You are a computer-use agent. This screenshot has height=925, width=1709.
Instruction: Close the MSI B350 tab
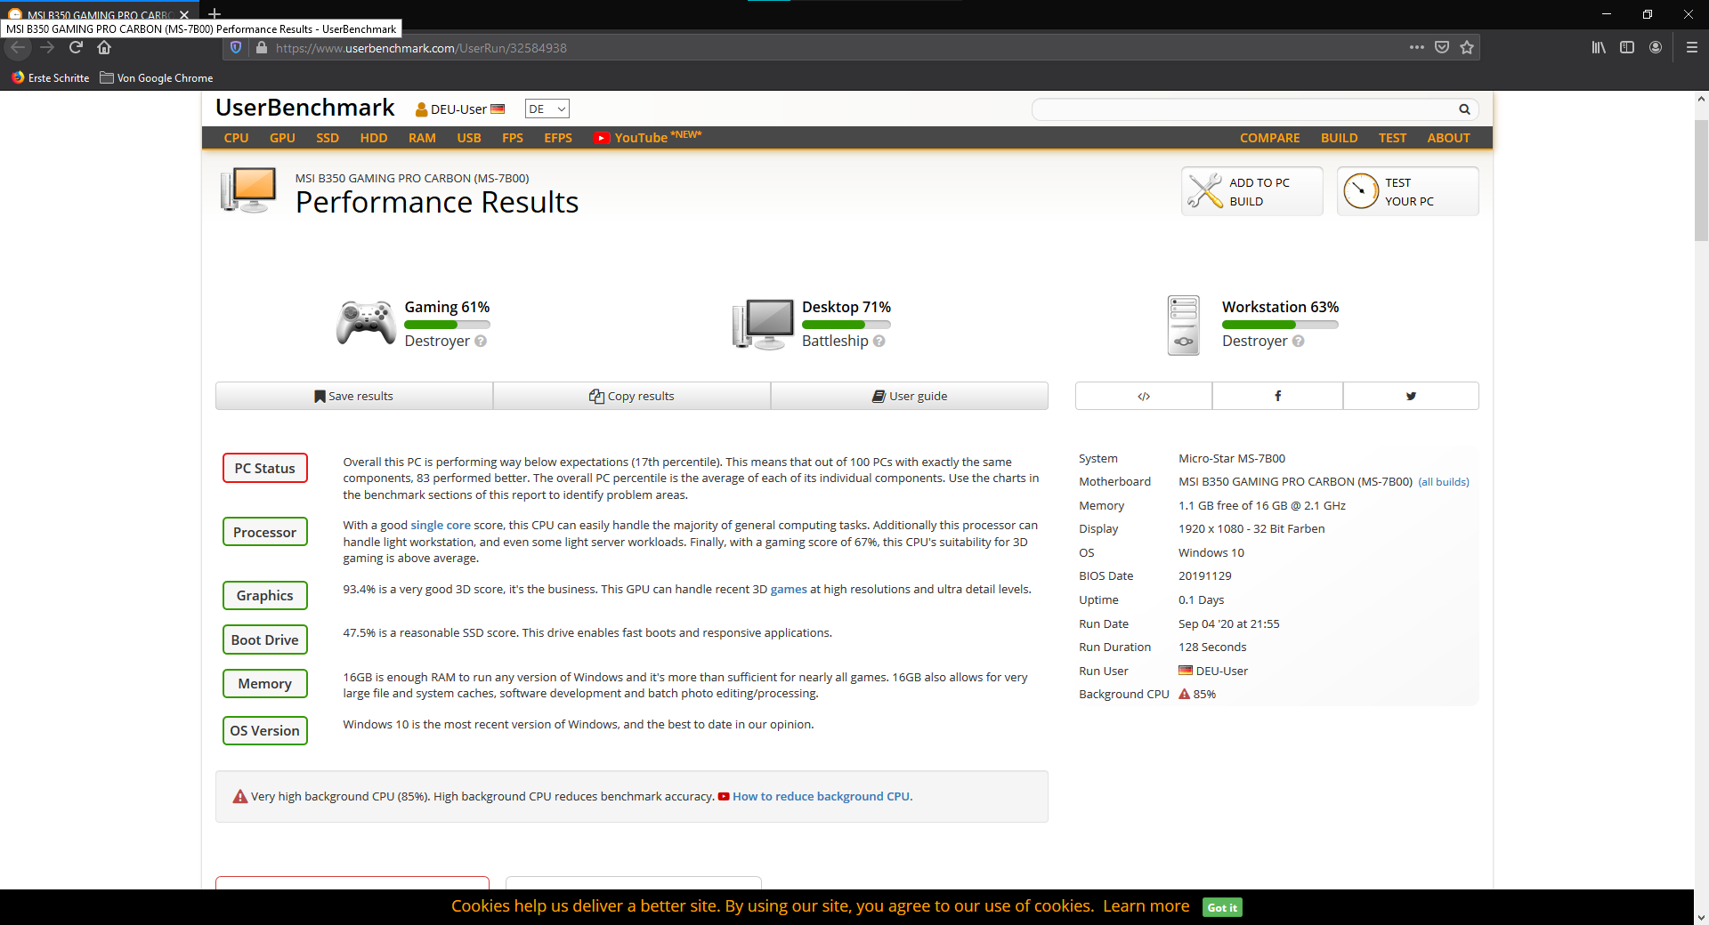pos(184,15)
